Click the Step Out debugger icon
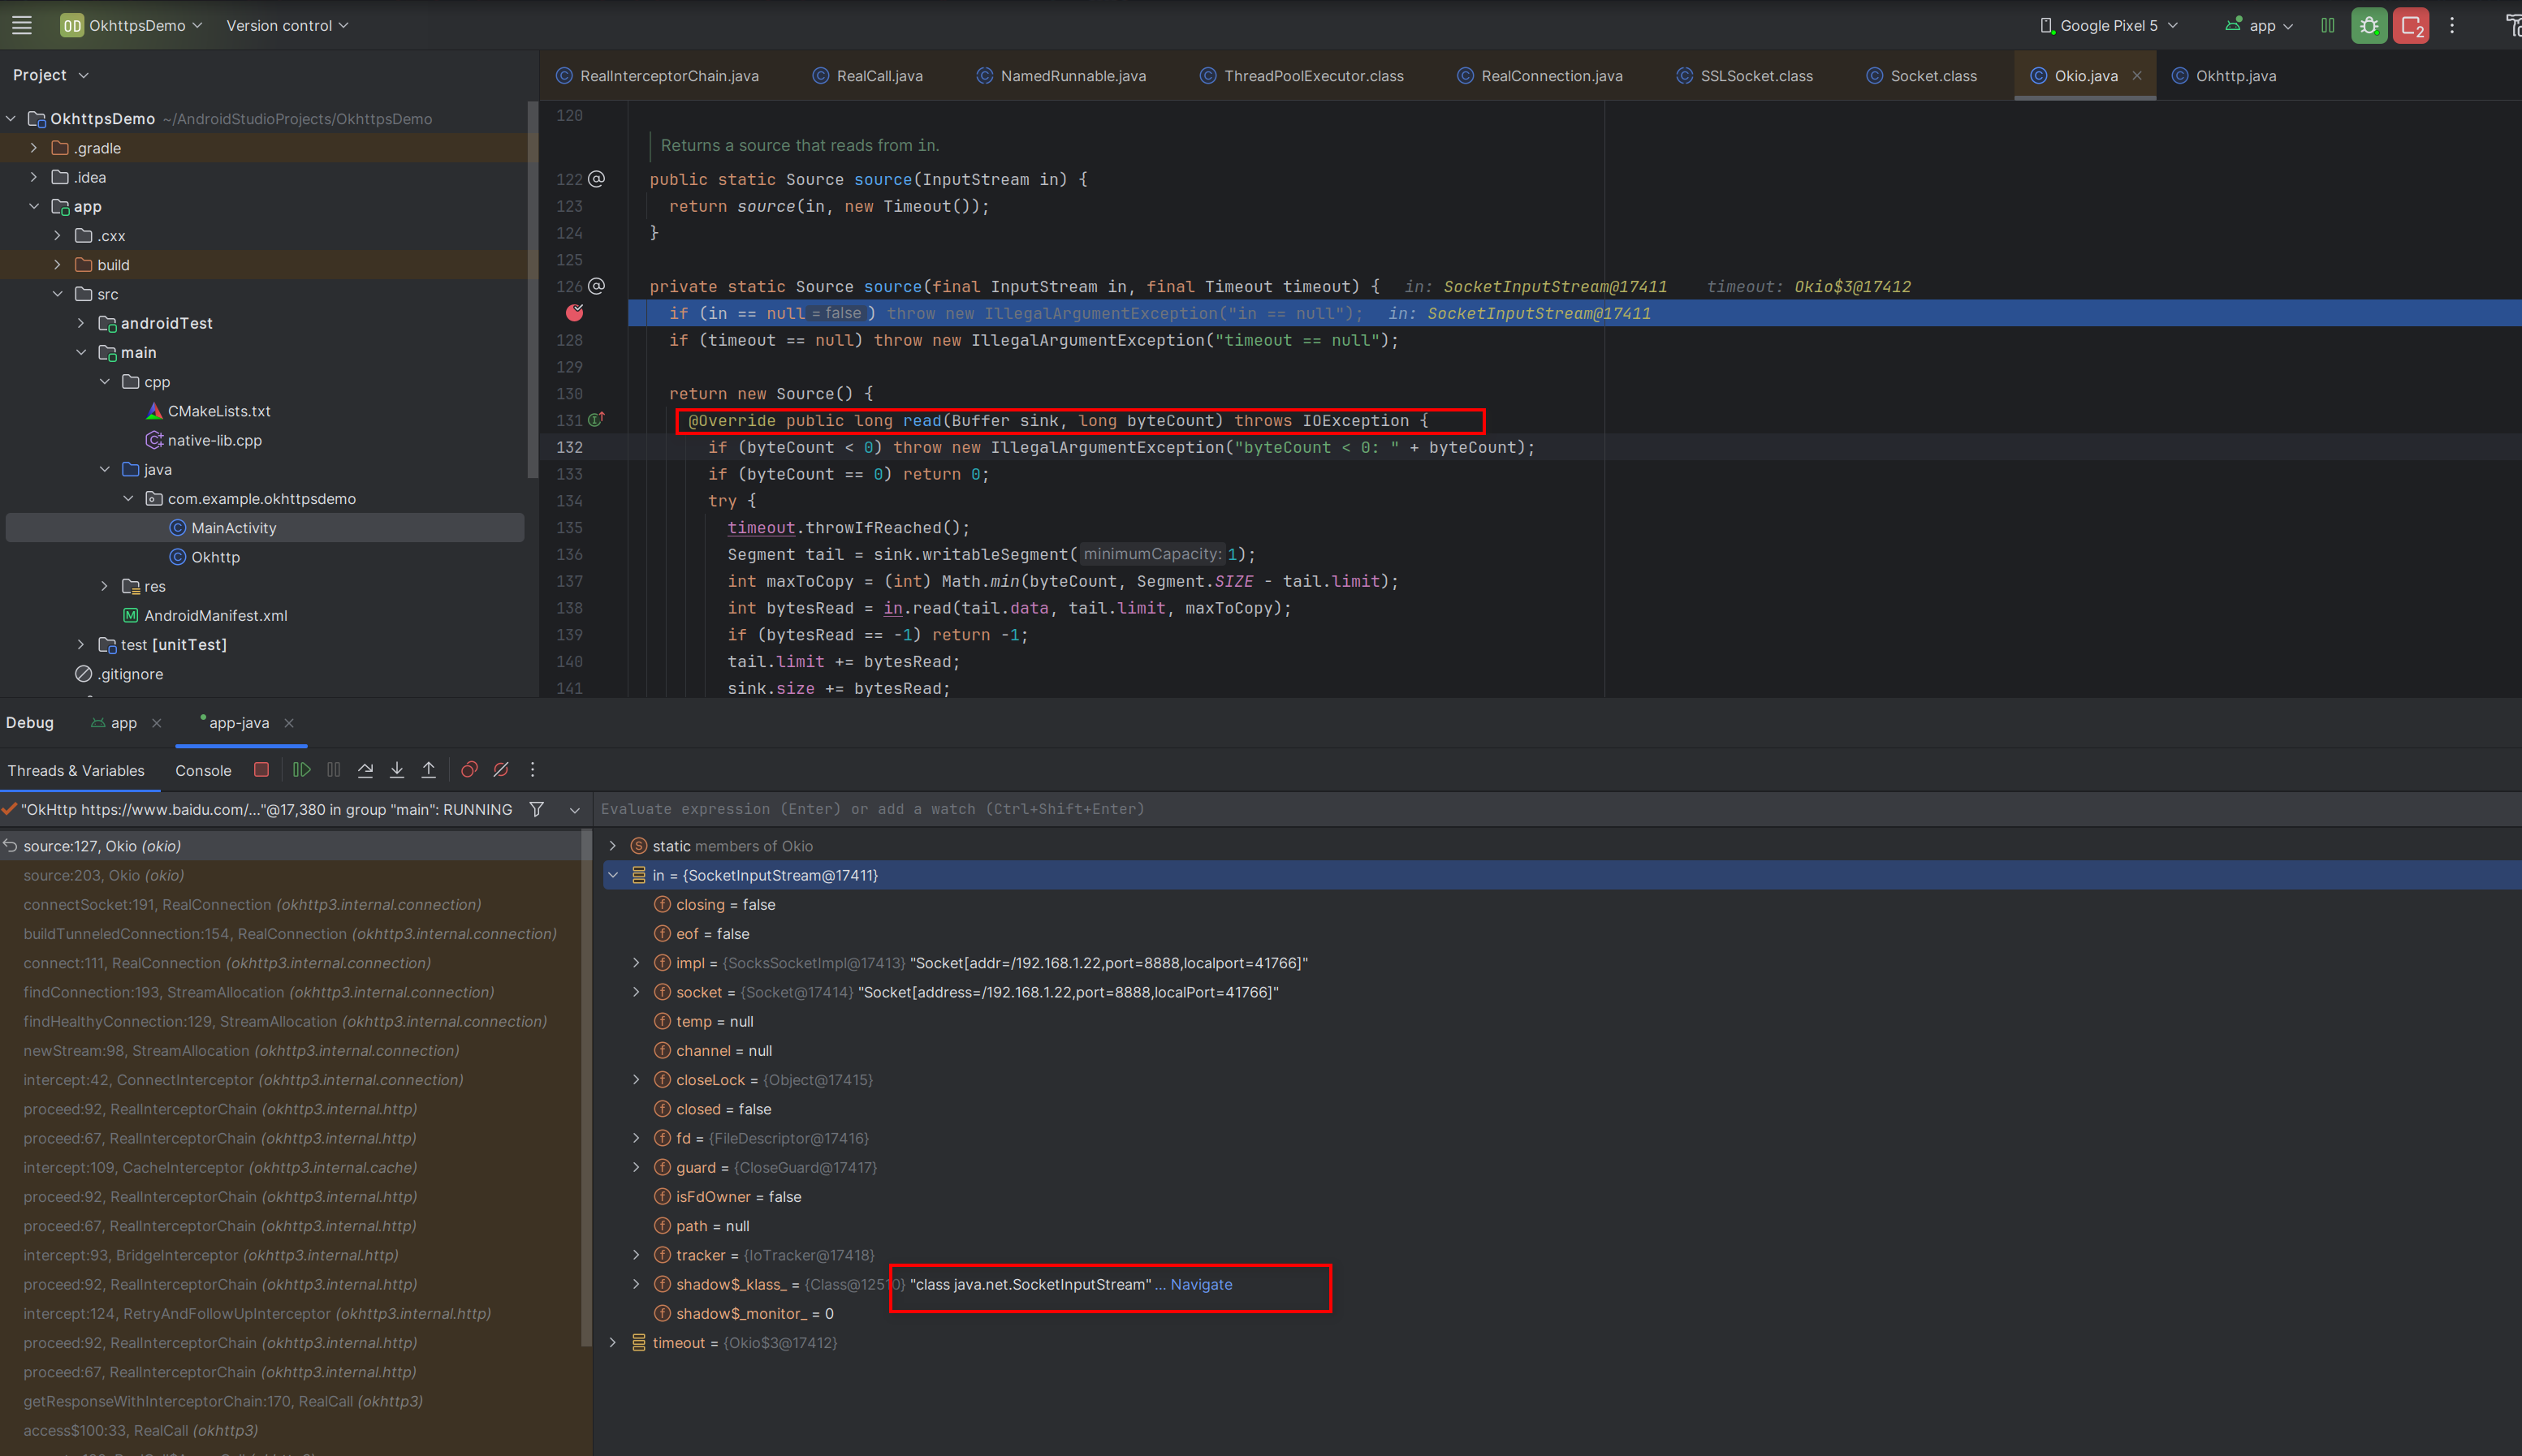2522x1456 pixels. click(428, 770)
